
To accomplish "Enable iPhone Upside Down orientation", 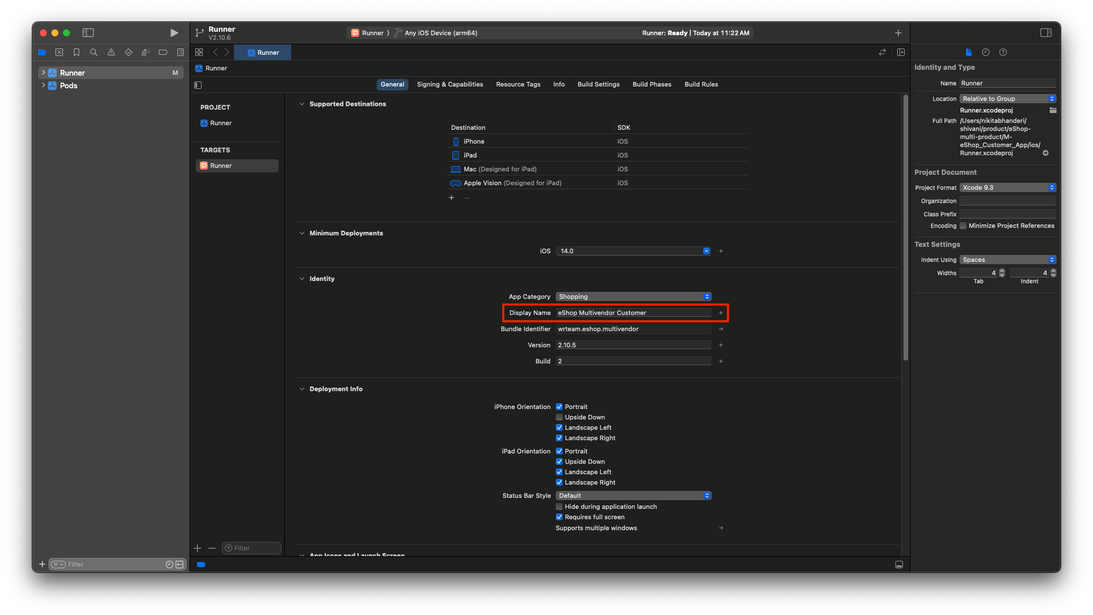I will (559, 417).
